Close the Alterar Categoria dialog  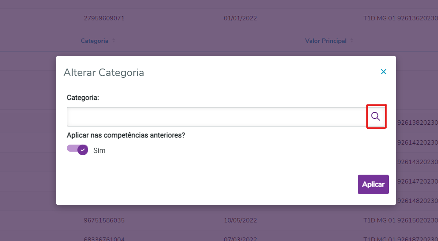(384, 72)
